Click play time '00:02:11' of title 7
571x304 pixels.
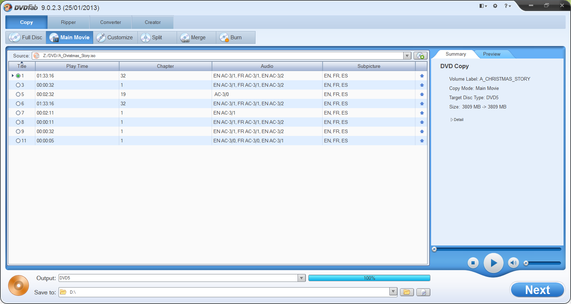point(45,113)
